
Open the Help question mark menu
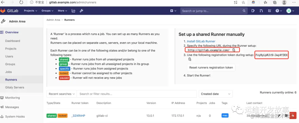(x=279, y=11)
